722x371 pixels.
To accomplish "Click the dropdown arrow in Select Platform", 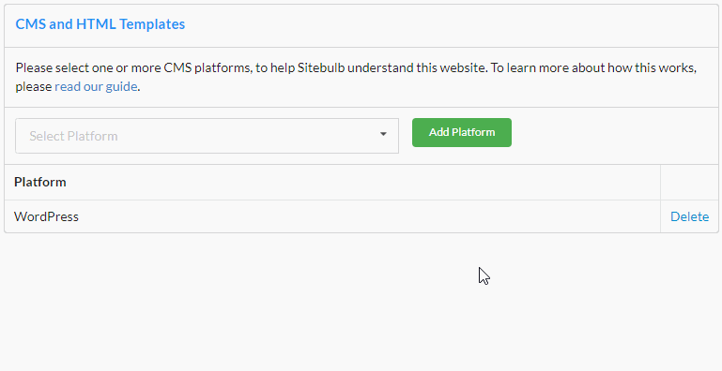I will coord(383,134).
